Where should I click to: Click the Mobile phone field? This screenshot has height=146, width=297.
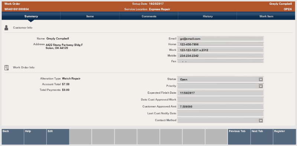coord(220,56)
